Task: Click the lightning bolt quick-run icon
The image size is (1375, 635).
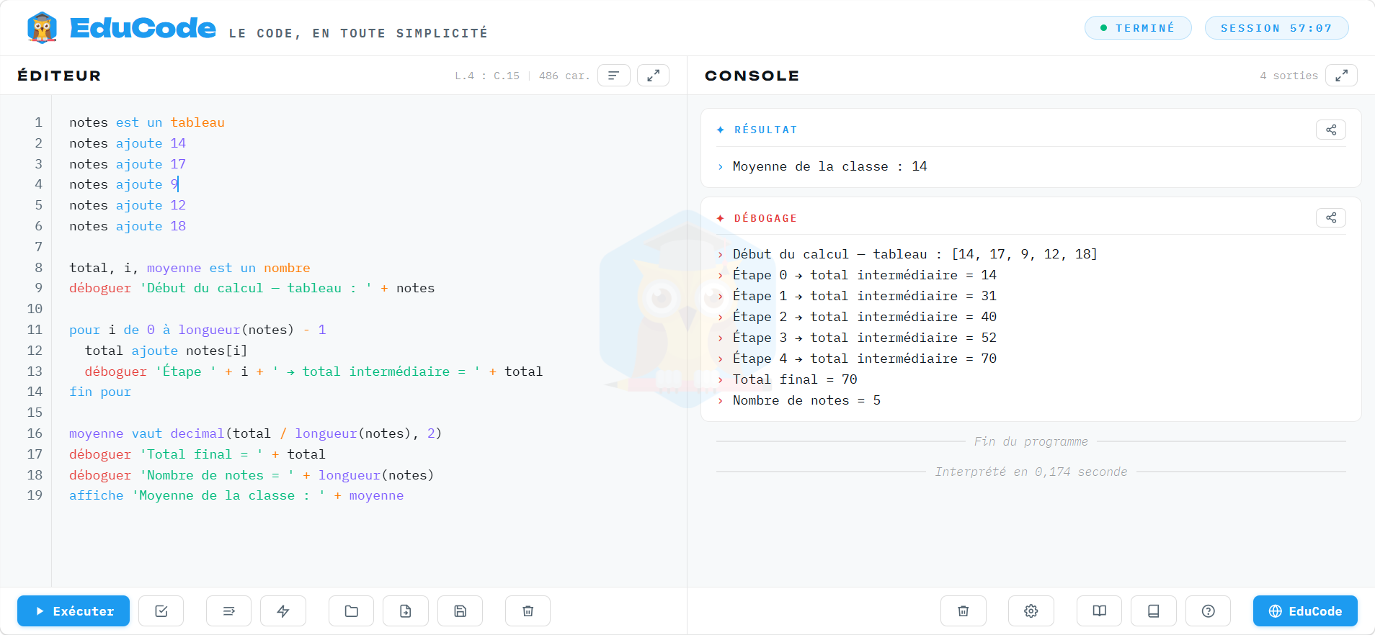Action: tap(283, 611)
